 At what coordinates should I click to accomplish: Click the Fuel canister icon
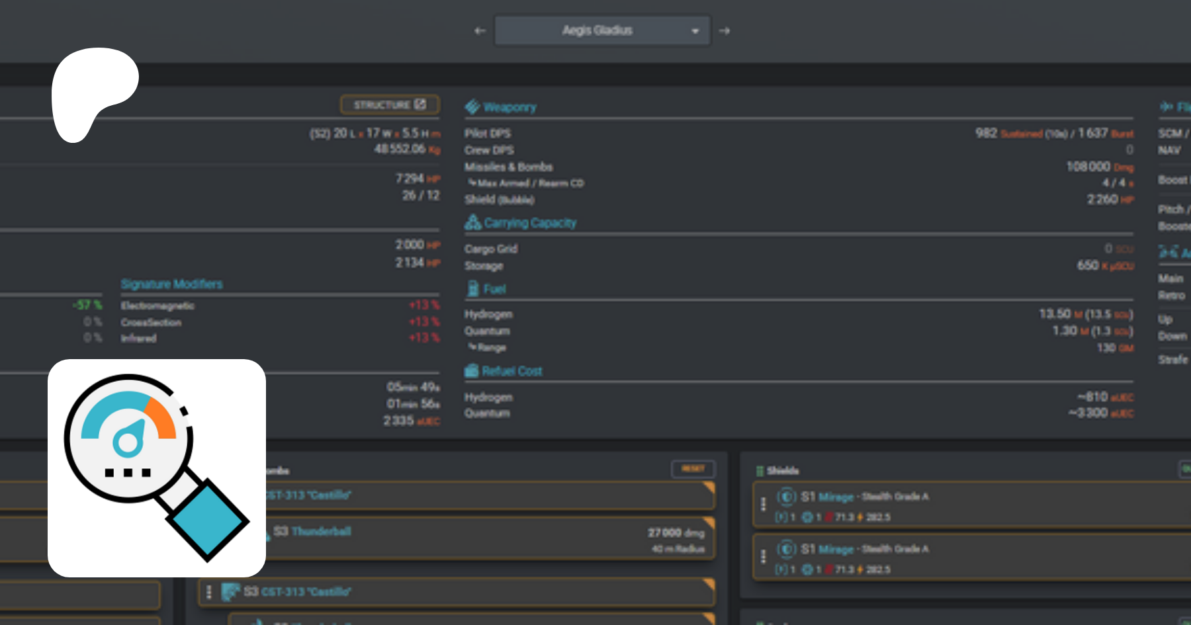click(473, 289)
